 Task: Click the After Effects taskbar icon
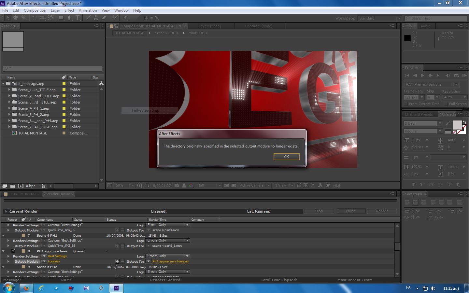pyautogui.click(x=116, y=288)
